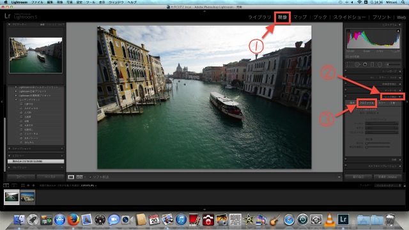Select the Adjustment Brush tool
Image resolution: width=409 pixels, height=230 pixels.
pos(394,65)
